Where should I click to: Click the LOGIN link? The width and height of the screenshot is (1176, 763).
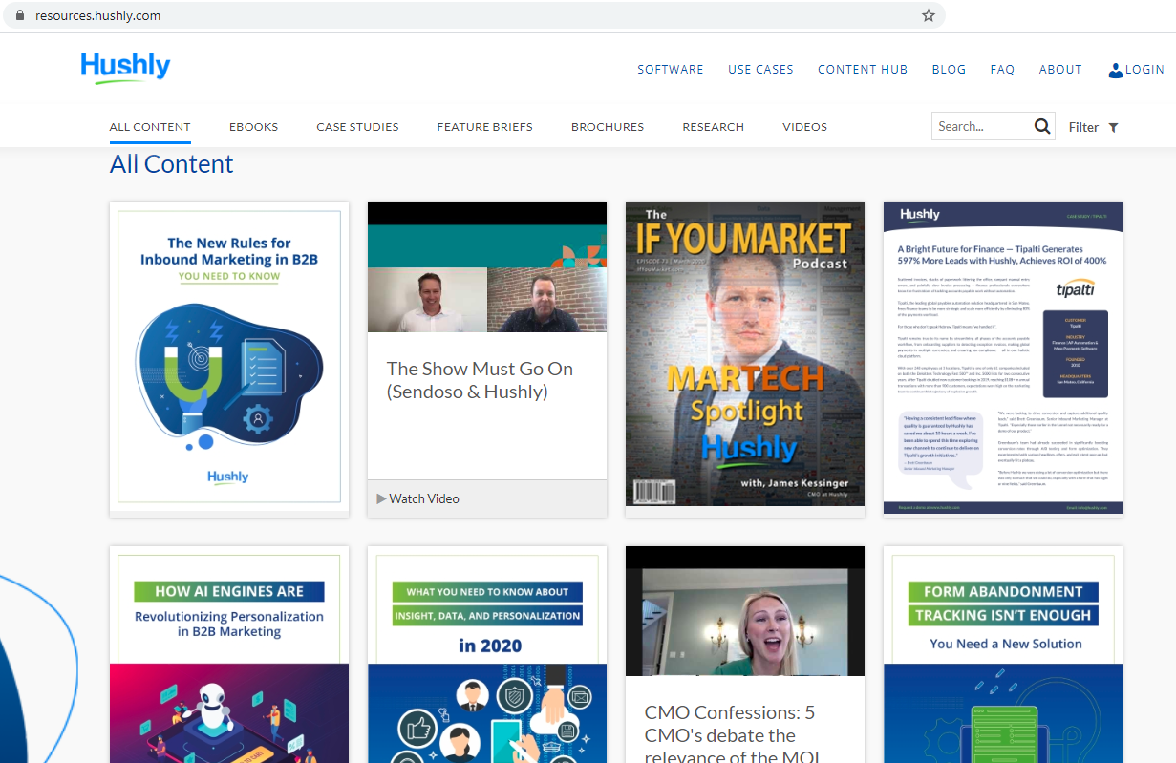pos(1144,70)
